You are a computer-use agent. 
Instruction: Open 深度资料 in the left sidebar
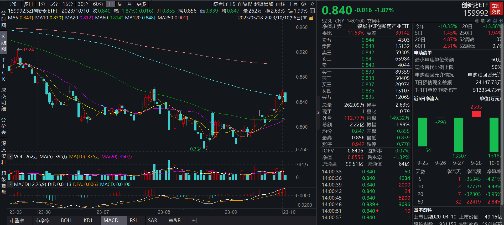point(3,153)
